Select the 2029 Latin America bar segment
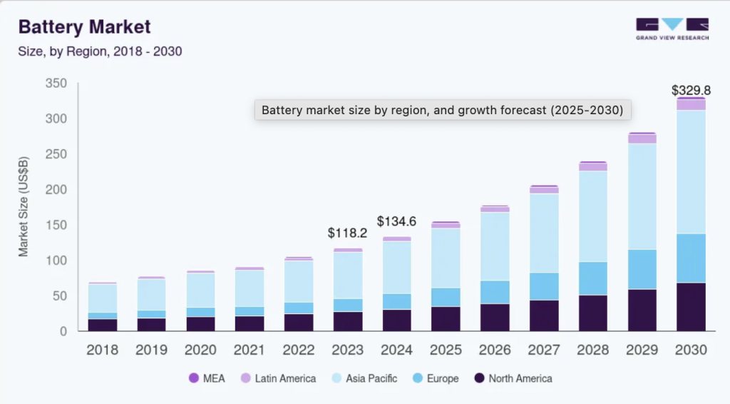 coord(642,138)
